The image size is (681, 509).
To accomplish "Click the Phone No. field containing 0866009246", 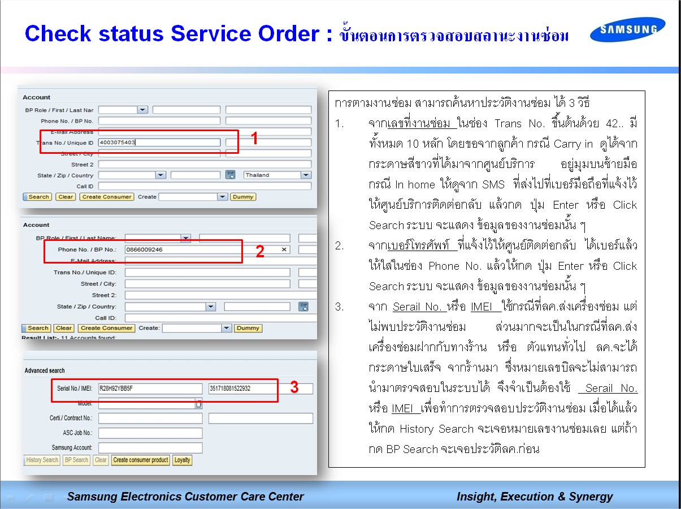I will (x=207, y=249).
